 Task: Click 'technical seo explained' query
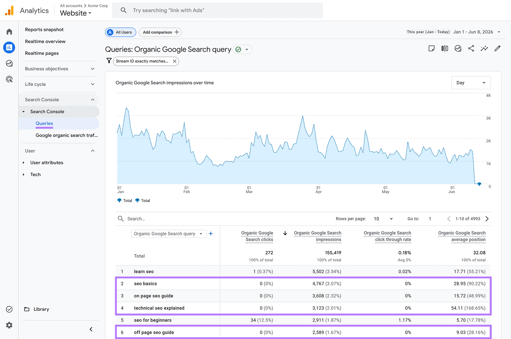coord(159,308)
